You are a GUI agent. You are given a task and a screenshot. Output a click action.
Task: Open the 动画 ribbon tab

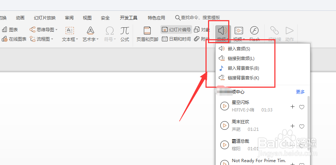20,18
